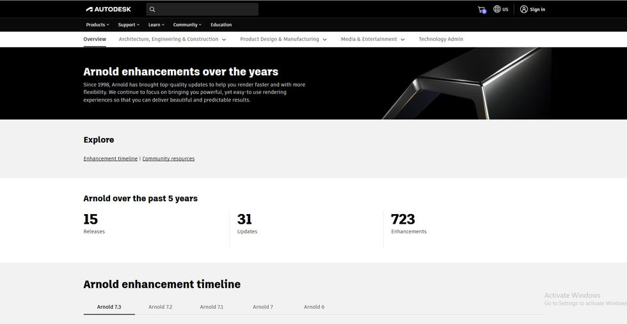Image resolution: width=627 pixels, height=324 pixels.
Task: Click the search magnifier icon
Action: (x=152, y=9)
